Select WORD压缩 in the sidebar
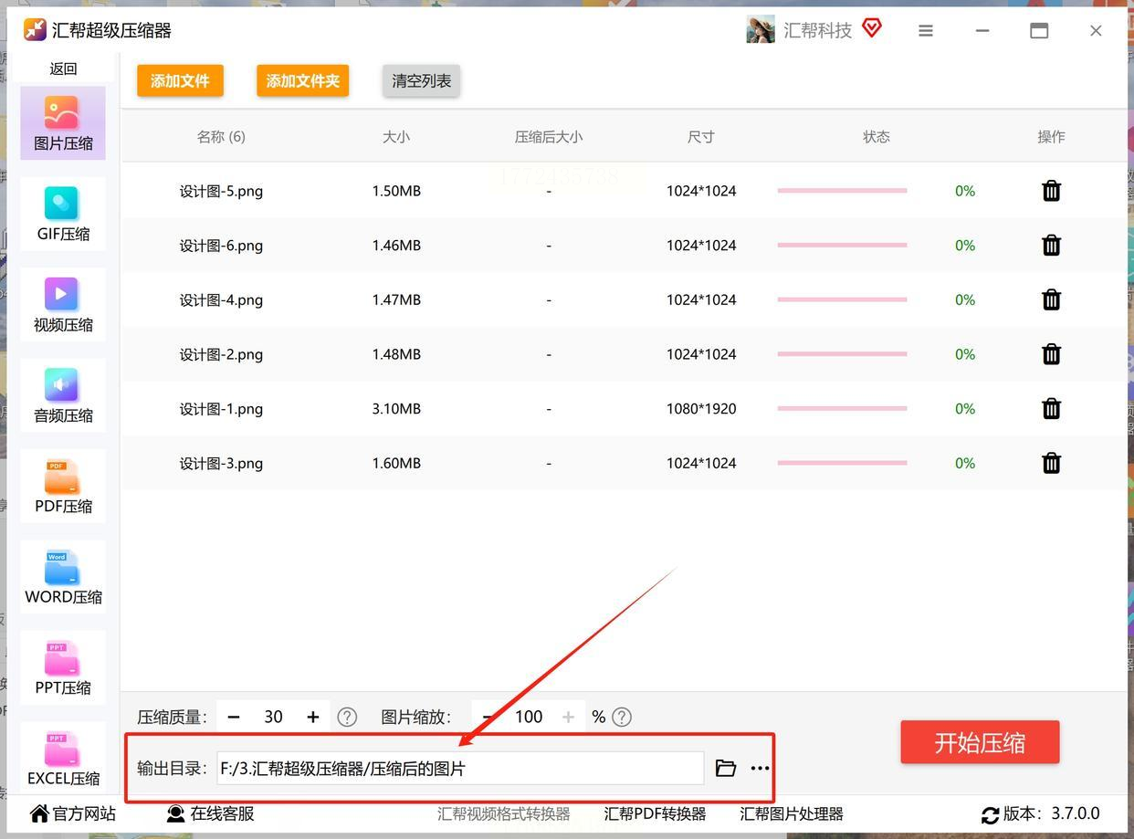Screen dimensions: 1134x839 point(63,576)
